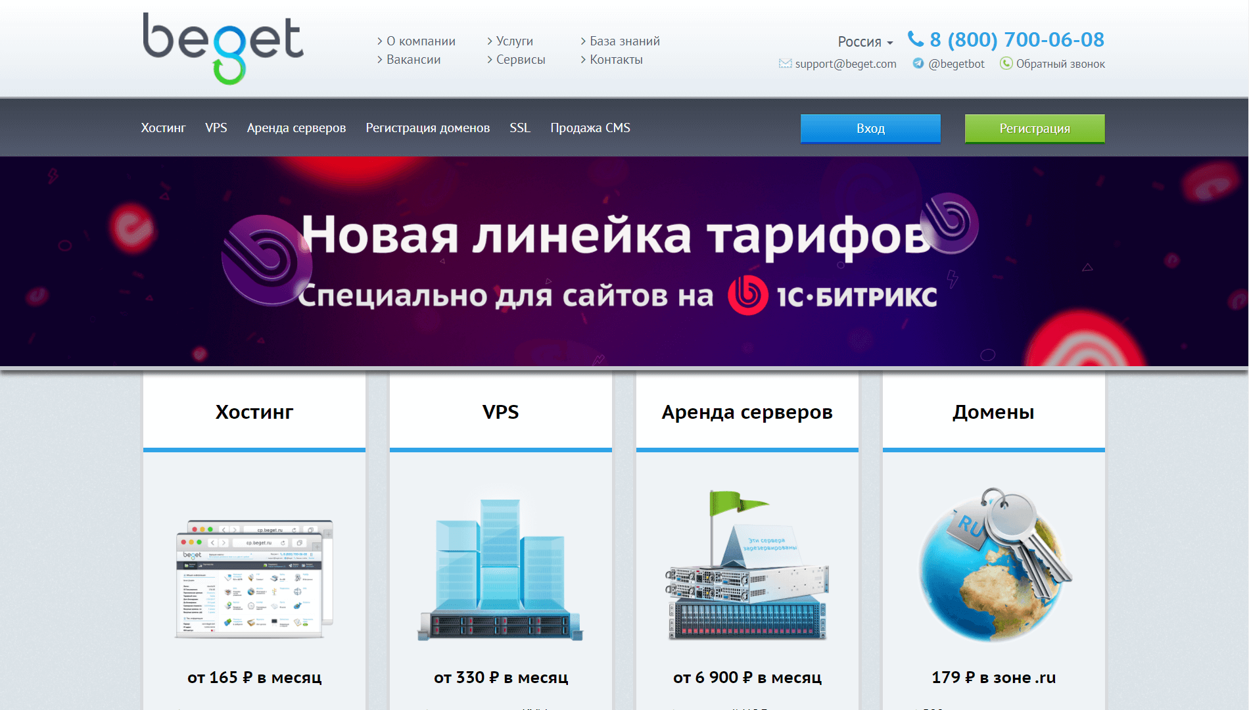Click the phone handset icon
This screenshot has height=710, width=1249.
(915, 39)
